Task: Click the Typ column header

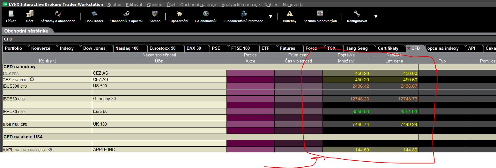Action: pos(442,61)
